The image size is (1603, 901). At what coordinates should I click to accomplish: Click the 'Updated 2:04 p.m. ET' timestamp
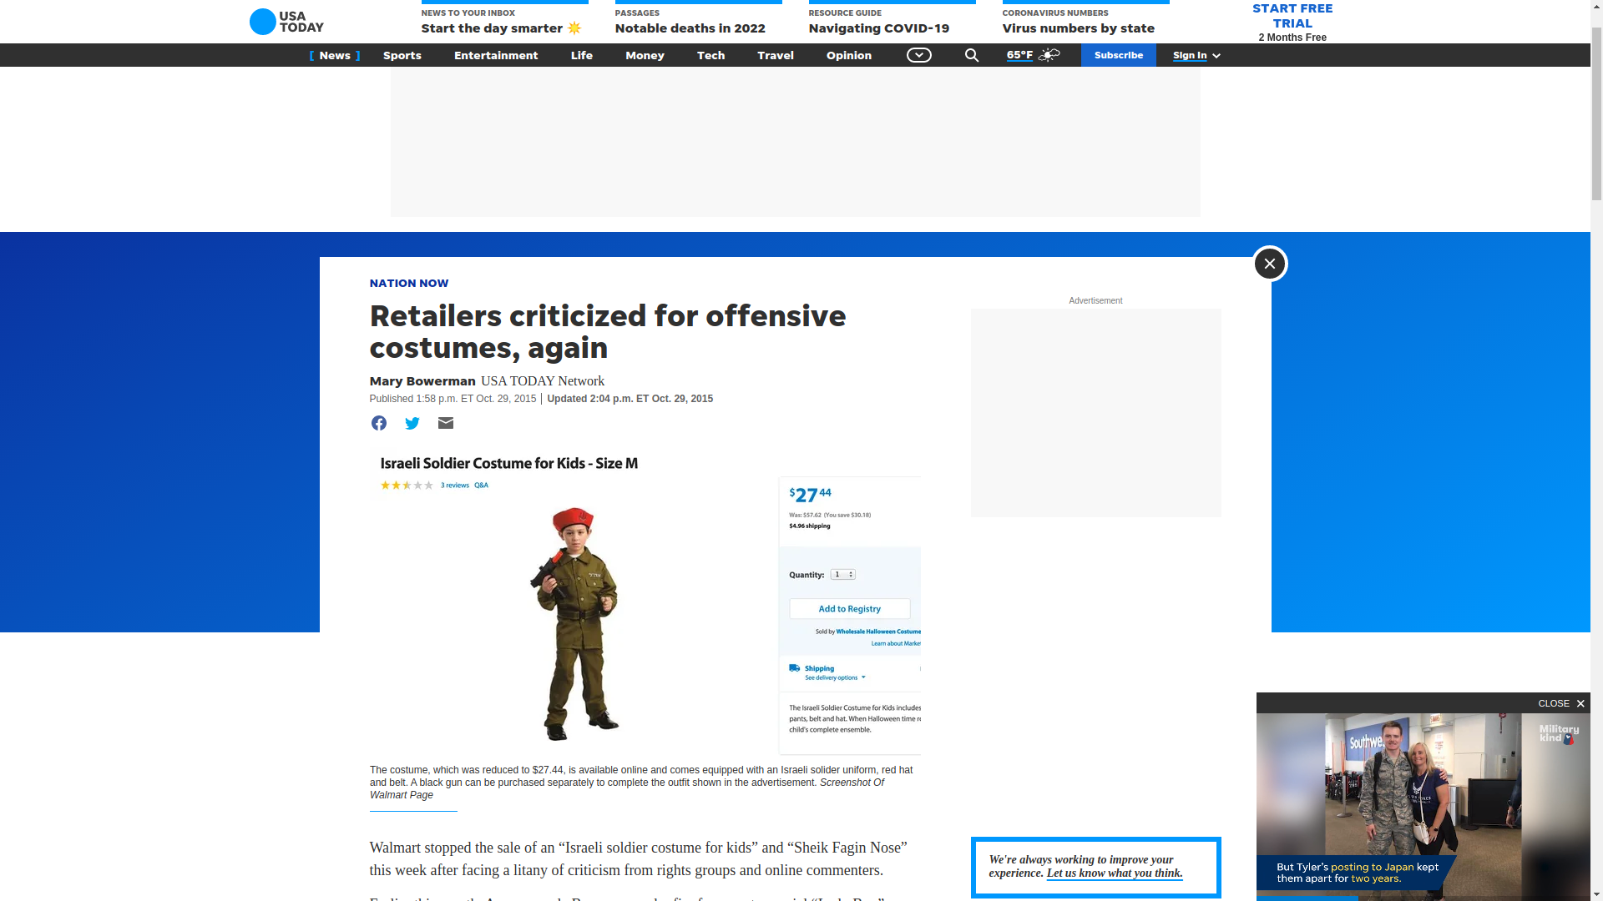630,399
